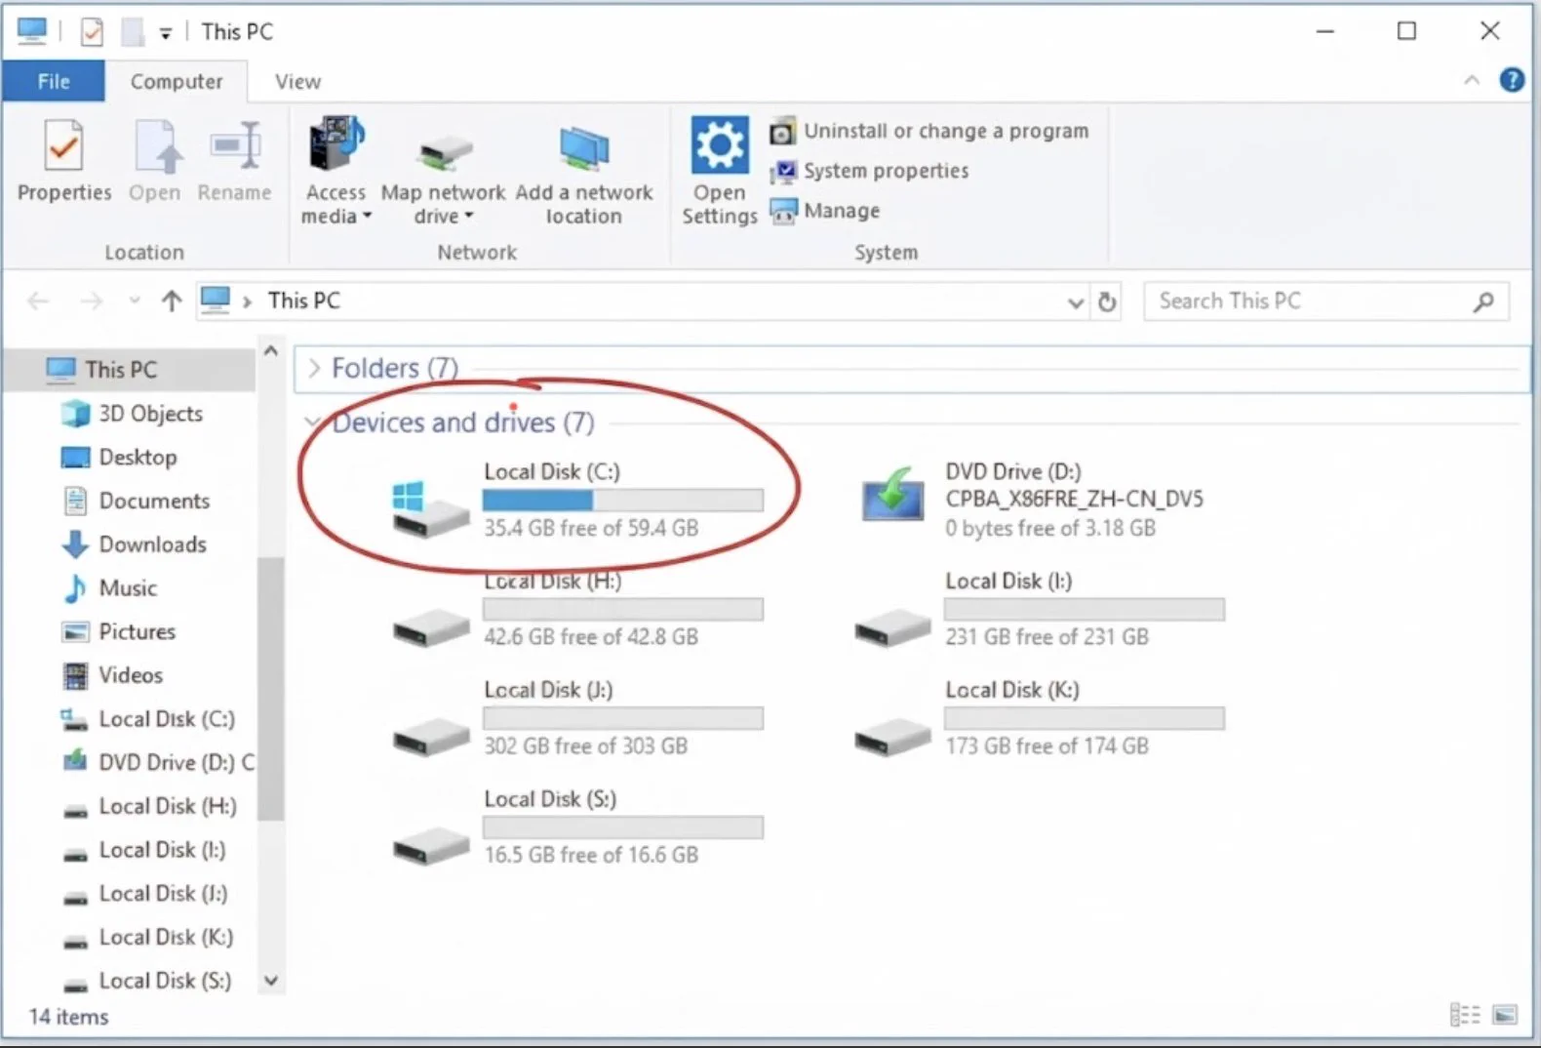Switch to the View ribbon tab
Viewport: 1541px width, 1048px height.
(297, 81)
